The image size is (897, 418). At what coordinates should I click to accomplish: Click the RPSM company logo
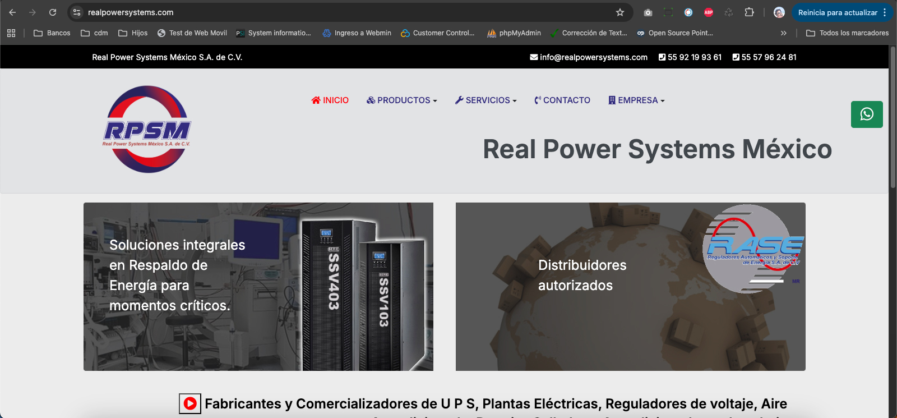click(147, 130)
